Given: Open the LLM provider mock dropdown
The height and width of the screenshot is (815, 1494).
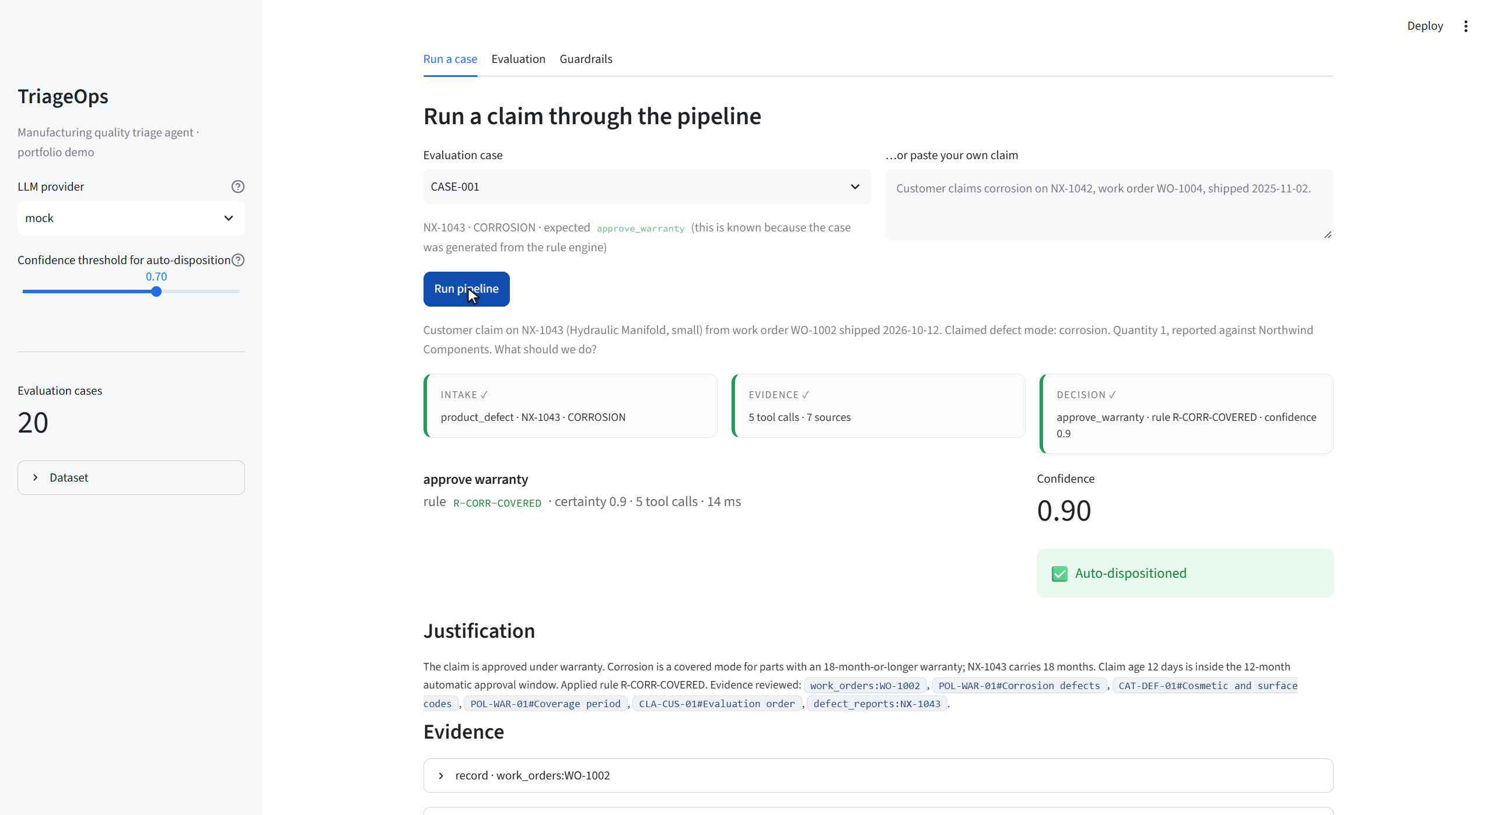Looking at the screenshot, I should [x=131, y=218].
